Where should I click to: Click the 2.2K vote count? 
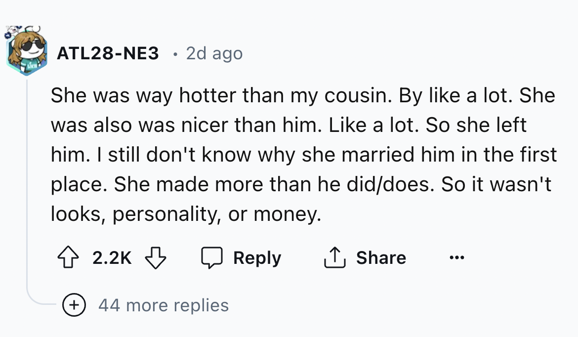[x=111, y=257]
